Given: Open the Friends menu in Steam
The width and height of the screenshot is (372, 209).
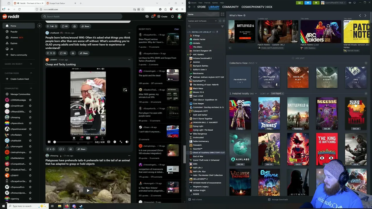Looking at the screenshot, I should click(x=207, y=3).
